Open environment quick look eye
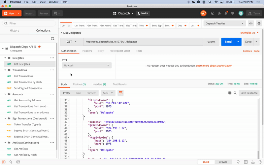Image resolution: width=264 pixels, height=165 pixels. (x=251, y=23)
